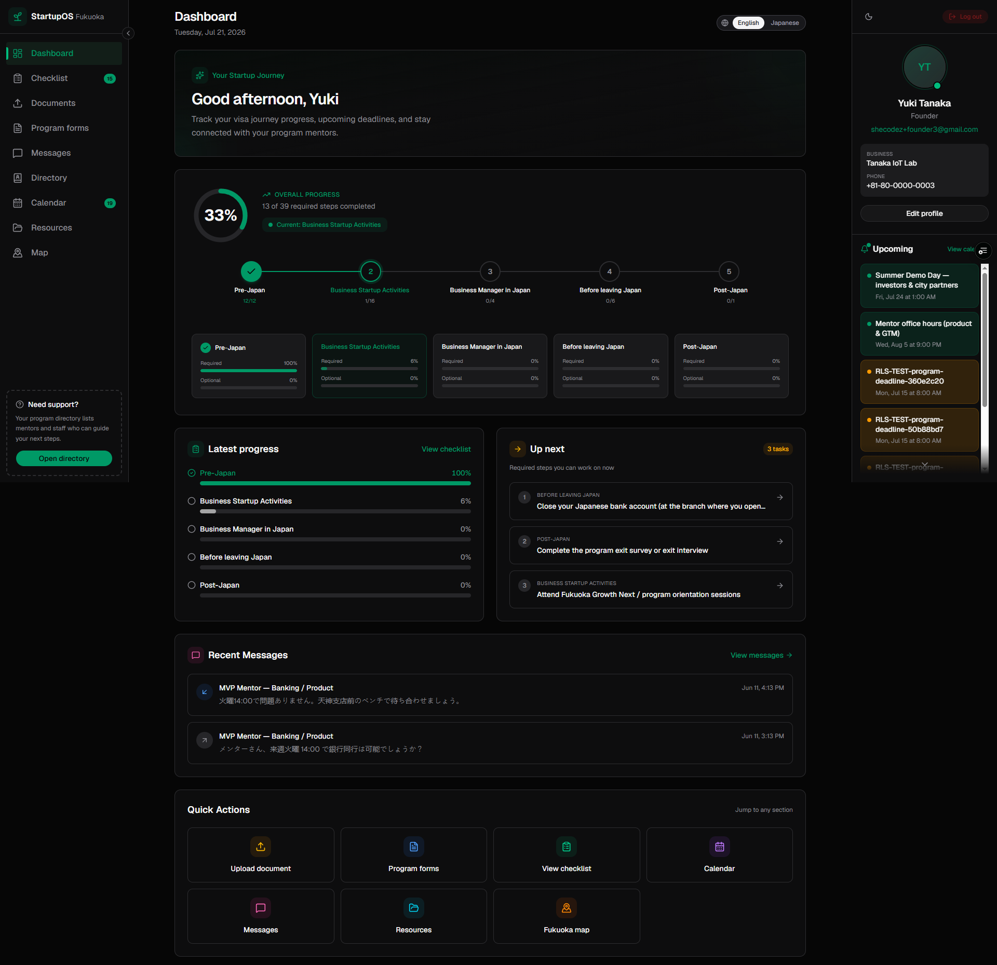Click the round filter settings icon button
Image resolution: width=997 pixels, height=965 pixels.
983,251
